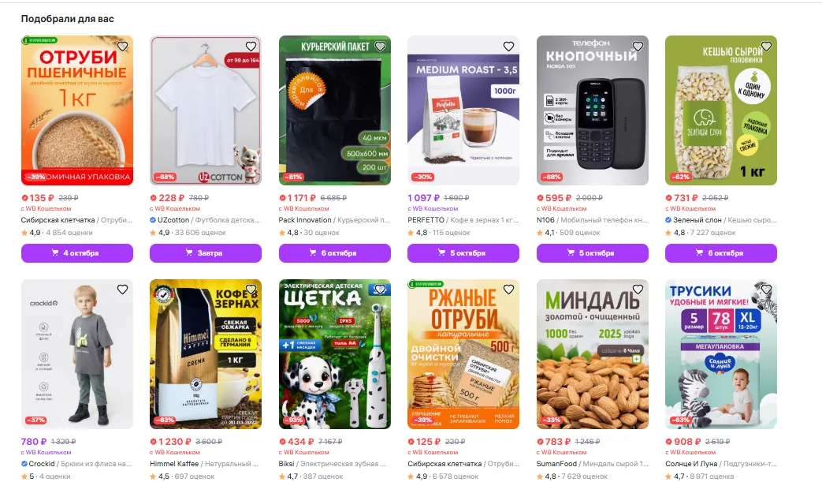822x482 pixels.
Task: Add white UZcotton t-shirt to favorites
Action: (251, 47)
